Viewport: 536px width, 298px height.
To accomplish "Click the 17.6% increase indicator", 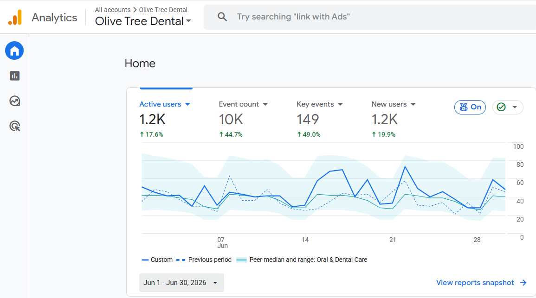I will (x=151, y=134).
